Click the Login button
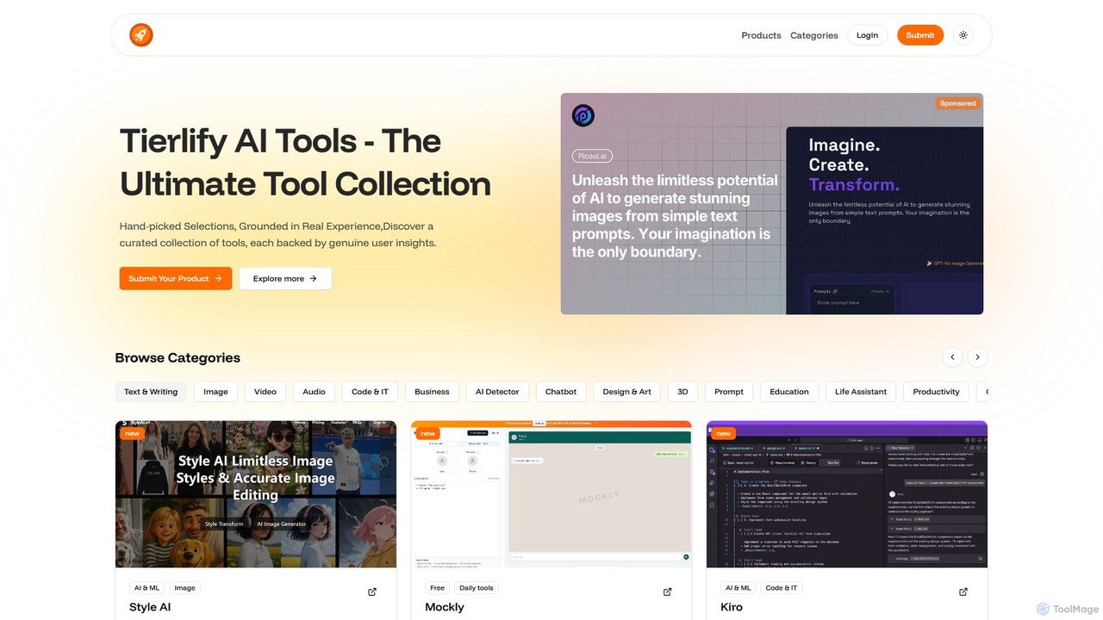Image resolution: width=1103 pixels, height=620 pixels. point(868,35)
